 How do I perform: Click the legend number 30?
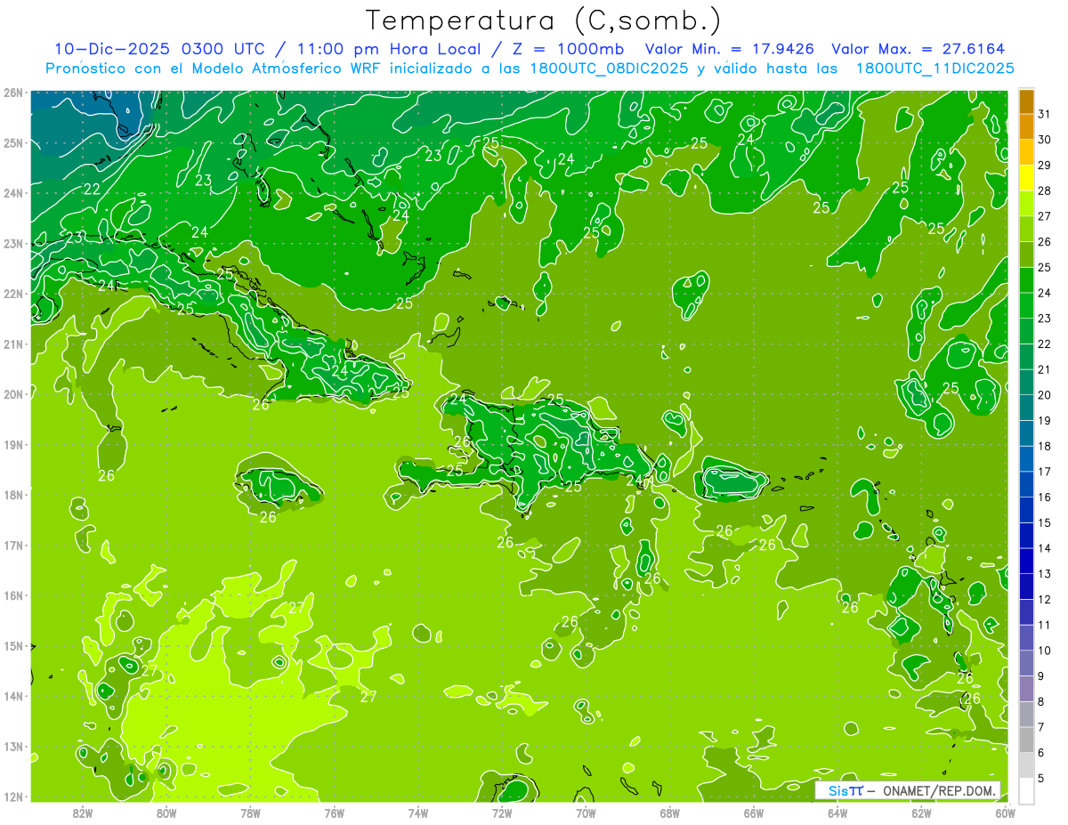1045,140
